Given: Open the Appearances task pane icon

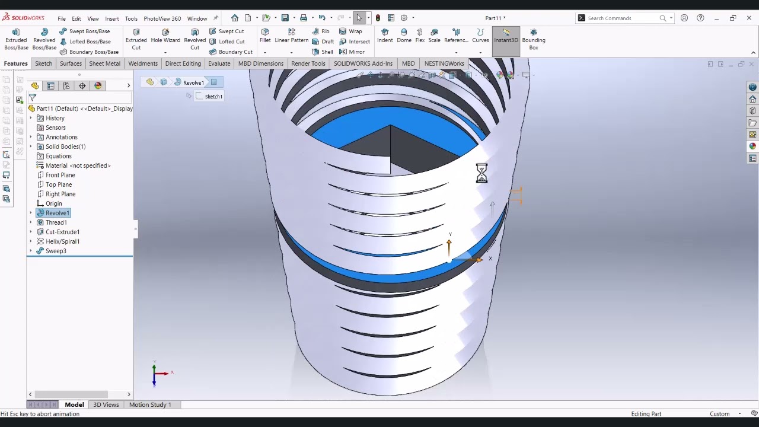Looking at the screenshot, I should point(752,146).
